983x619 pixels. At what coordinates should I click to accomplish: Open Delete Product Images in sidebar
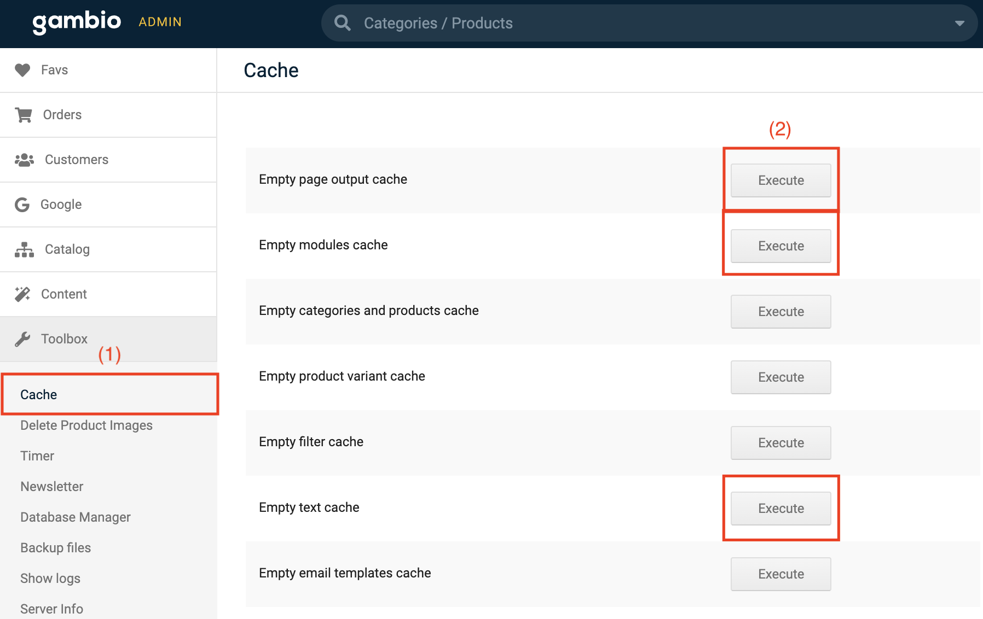click(86, 425)
